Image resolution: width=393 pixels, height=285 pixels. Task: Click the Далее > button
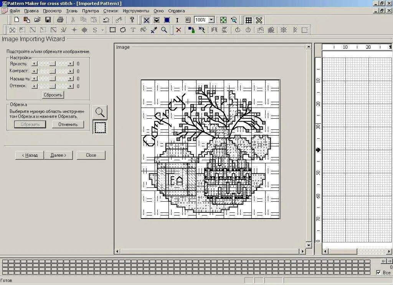coord(58,155)
